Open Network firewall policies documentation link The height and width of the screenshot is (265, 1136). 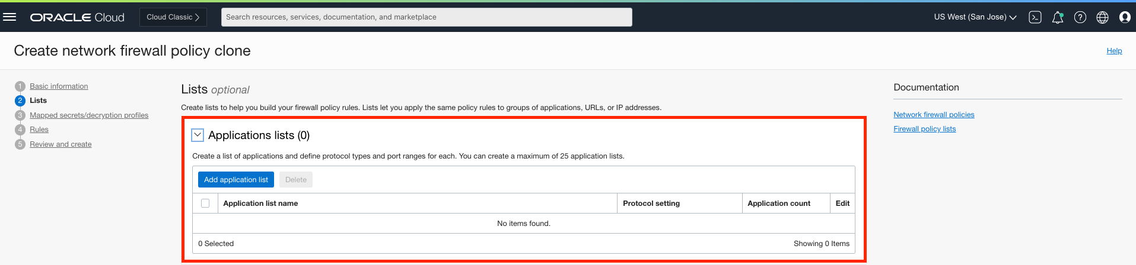tap(934, 115)
